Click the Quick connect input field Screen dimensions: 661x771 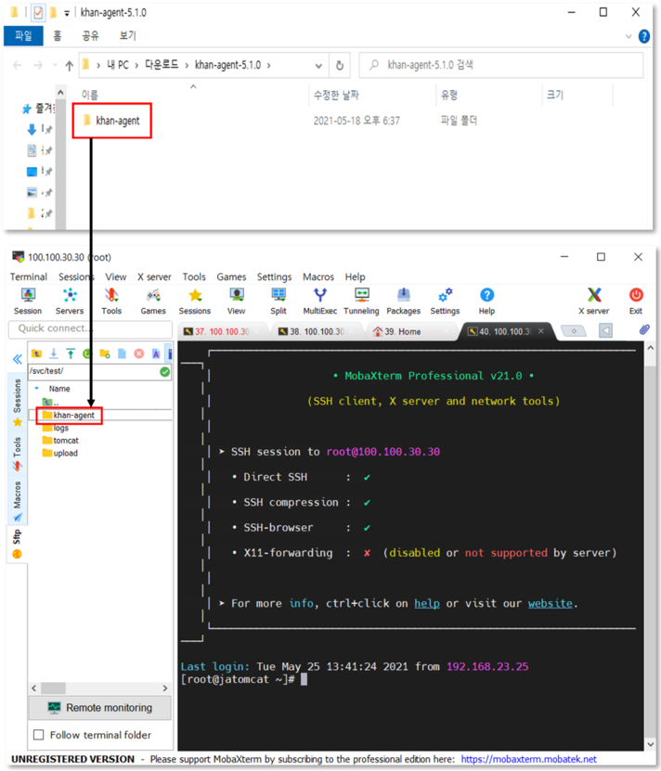click(90, 328)
